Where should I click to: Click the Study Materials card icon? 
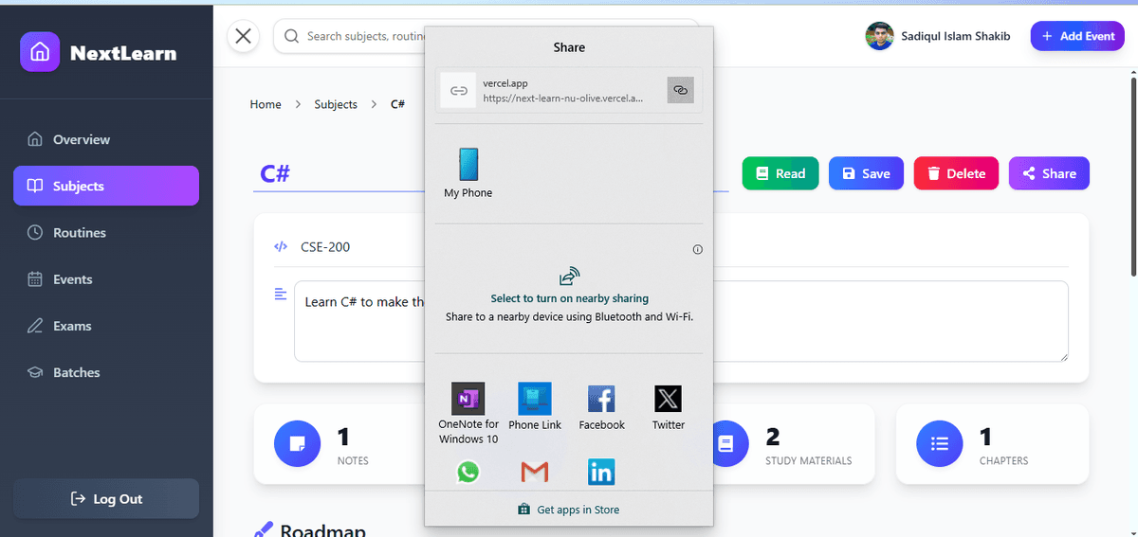pos(726,443)
